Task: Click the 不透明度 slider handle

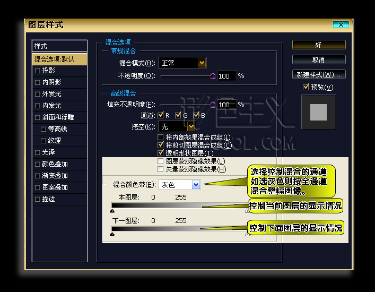Action: [x=213, y=76]
